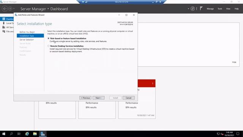This screenshot has width=243, height=137.
Task: Click the red tile showing count 1
Action: [147, 83]
